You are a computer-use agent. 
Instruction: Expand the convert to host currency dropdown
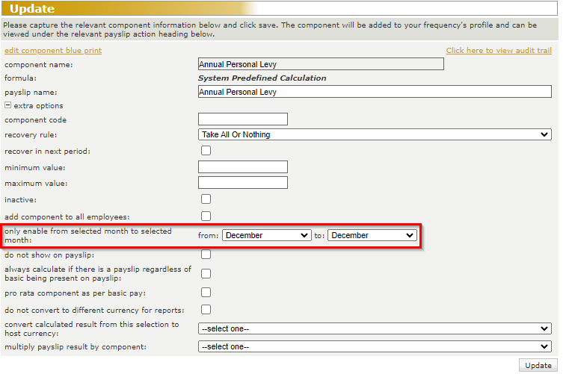point(375,328)
